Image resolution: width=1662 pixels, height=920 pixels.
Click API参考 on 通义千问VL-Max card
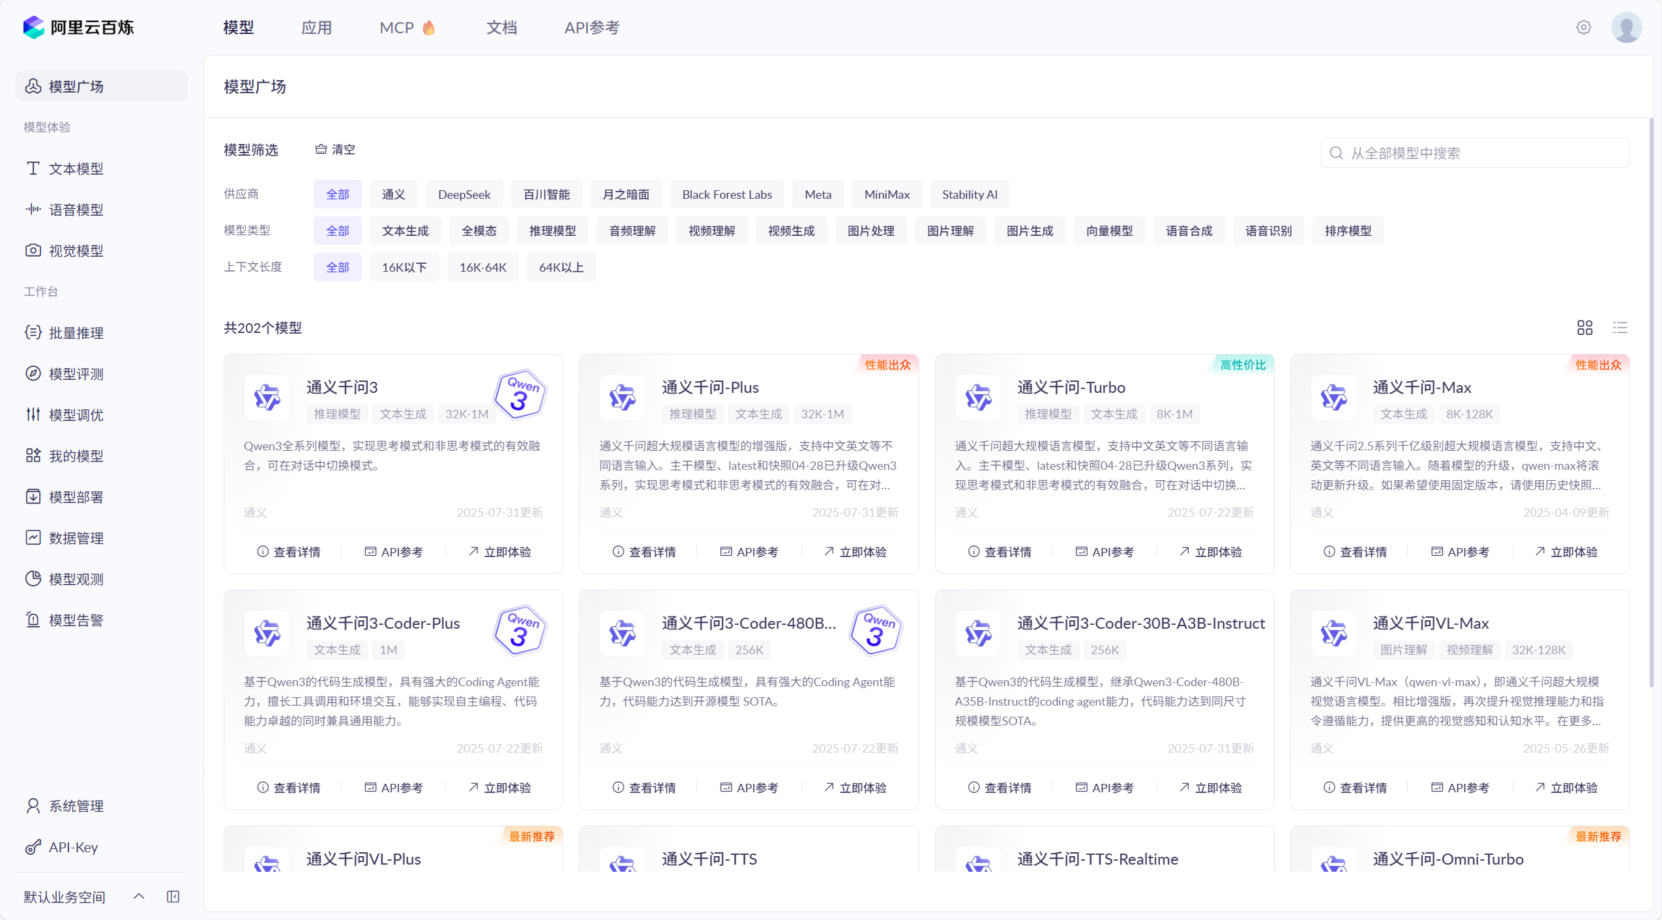coord(1460,788)
